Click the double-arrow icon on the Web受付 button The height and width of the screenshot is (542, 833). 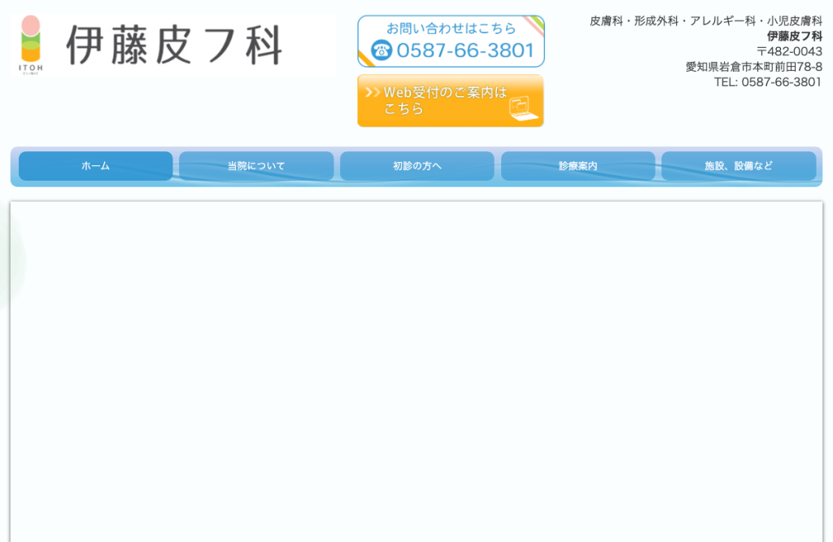(373, 93)
